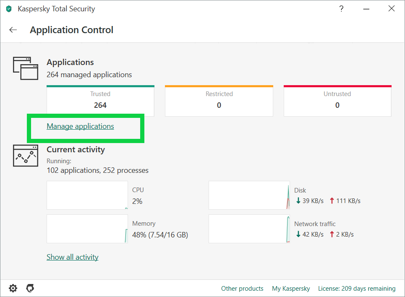Image resolution: width=405 pixels, height=297 pixels.
Task: Click the CPU usage graph
Action: click(x=87, y=195)
